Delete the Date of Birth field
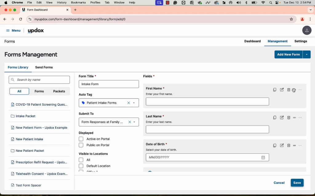The image size is (315, 196). click(289, 145)
